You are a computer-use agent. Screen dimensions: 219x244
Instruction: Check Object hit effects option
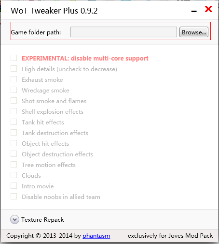coord(14,143)
